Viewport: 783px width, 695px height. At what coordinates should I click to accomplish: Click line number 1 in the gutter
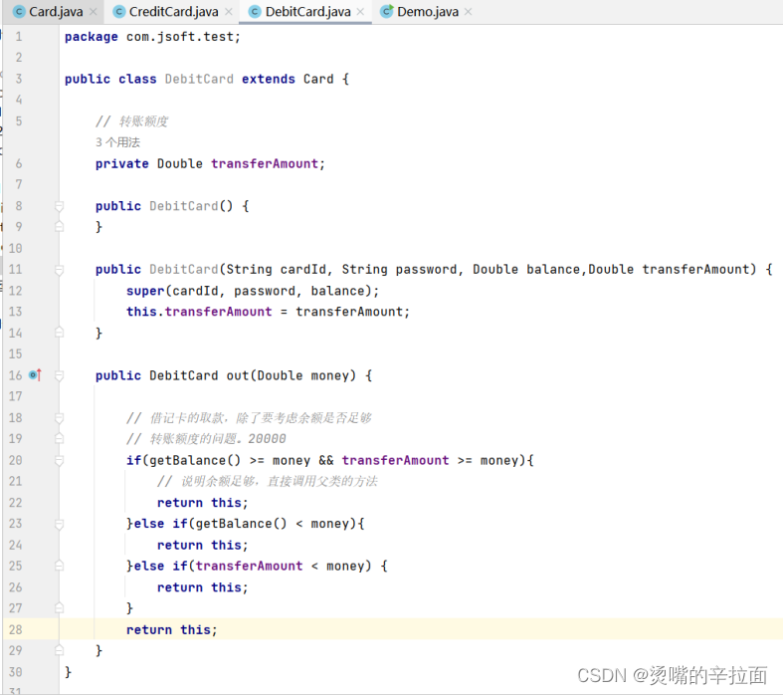(19, 37)
